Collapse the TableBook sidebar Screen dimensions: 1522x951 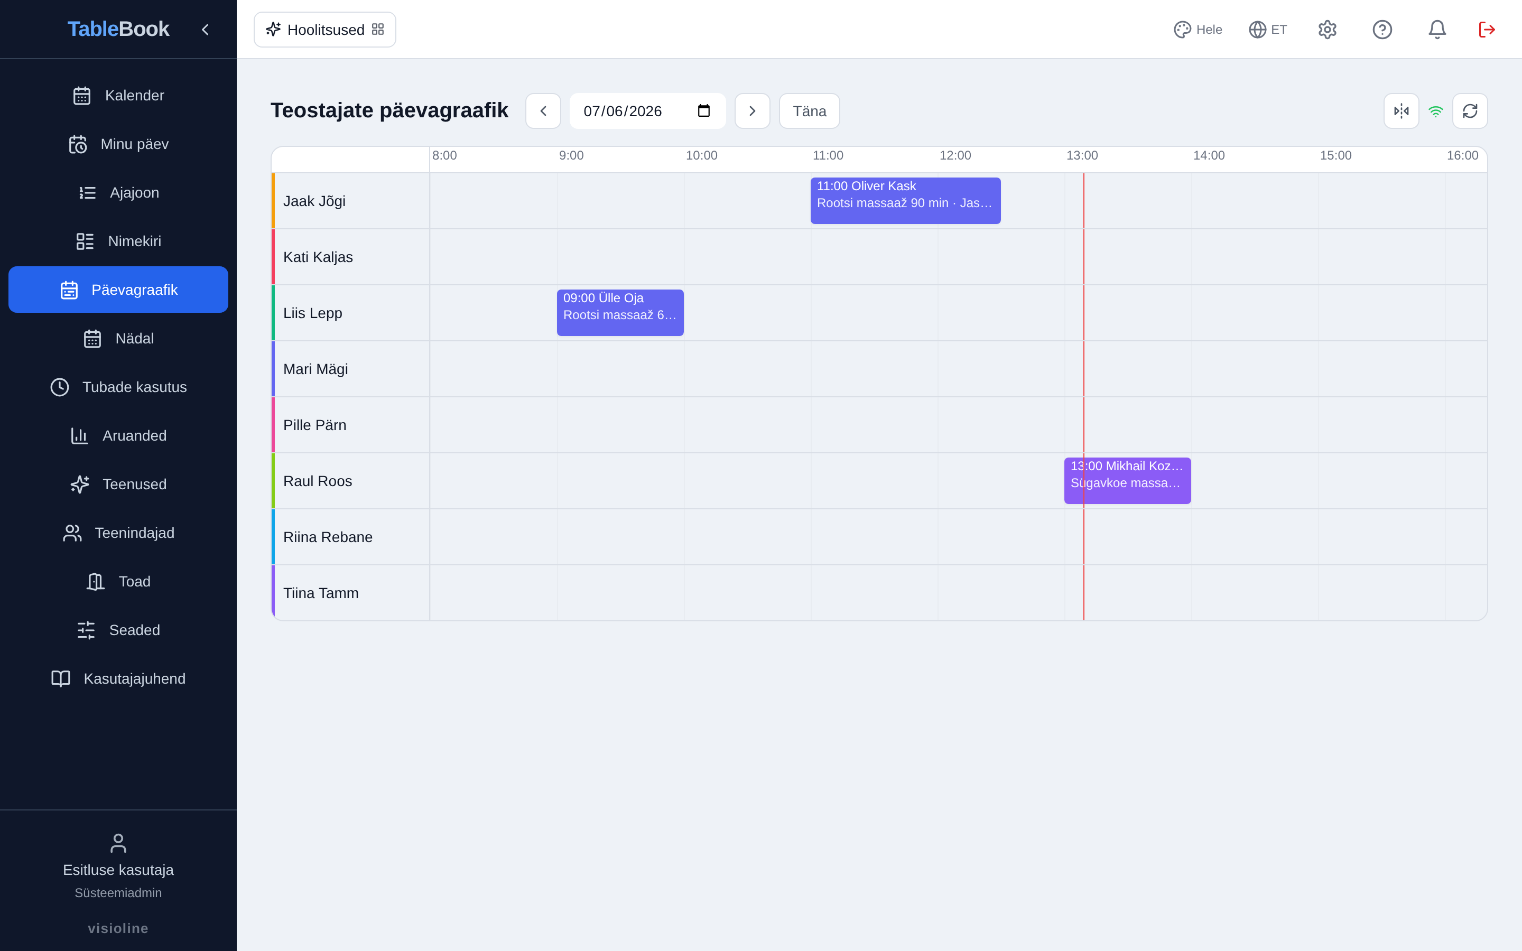tap(205, 30)
